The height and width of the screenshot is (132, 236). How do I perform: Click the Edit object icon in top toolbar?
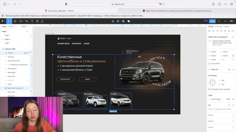click(113, 21)
